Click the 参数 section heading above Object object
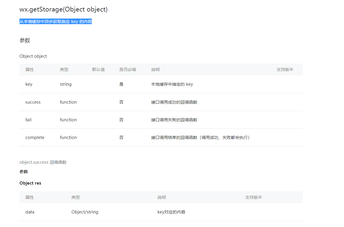The image size is (344, 227). (x=25, y=40)
